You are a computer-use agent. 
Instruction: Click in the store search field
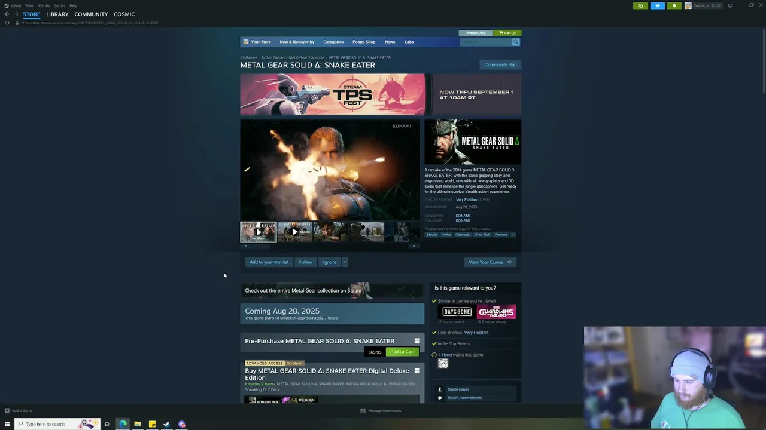pos(486,42)
